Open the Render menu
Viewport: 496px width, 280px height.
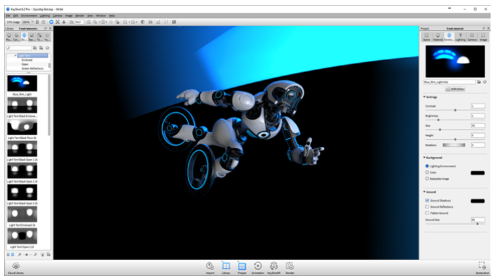(79, 15)
